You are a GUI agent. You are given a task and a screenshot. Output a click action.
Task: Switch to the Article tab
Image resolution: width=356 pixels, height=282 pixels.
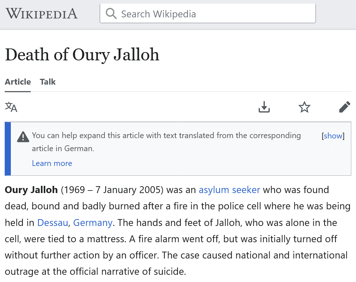click(18, 82)
